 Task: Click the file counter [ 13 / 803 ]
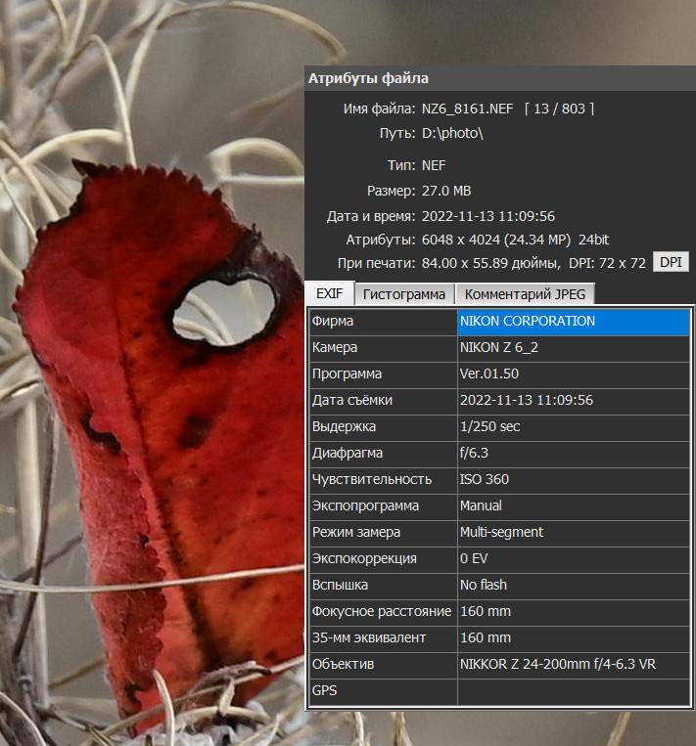(x=559, y=109)
